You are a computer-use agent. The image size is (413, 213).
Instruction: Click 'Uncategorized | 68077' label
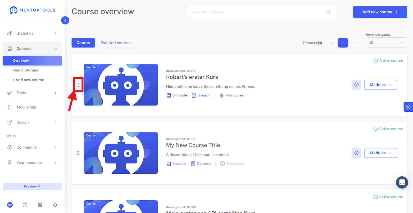pos(181,139)
